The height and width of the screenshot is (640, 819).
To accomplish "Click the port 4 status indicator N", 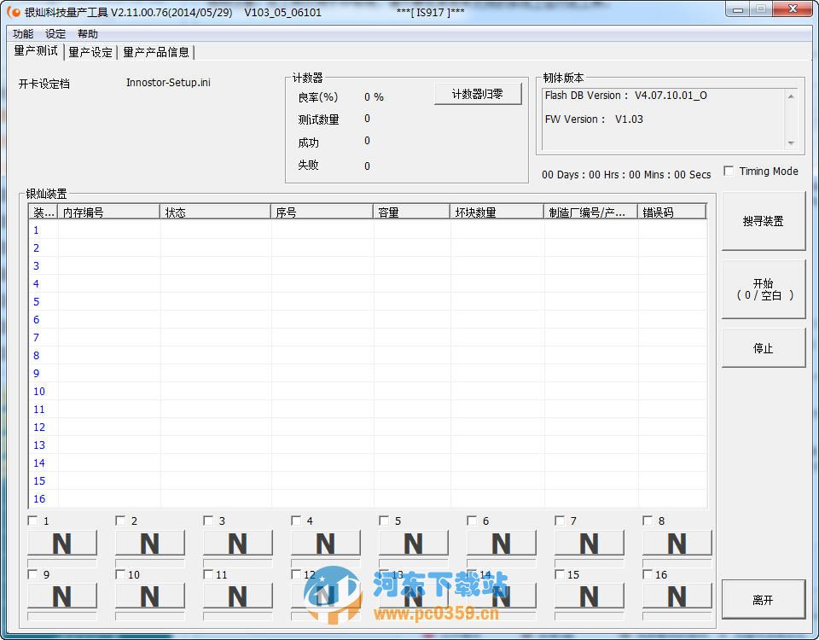I will (x=325, y=543).
